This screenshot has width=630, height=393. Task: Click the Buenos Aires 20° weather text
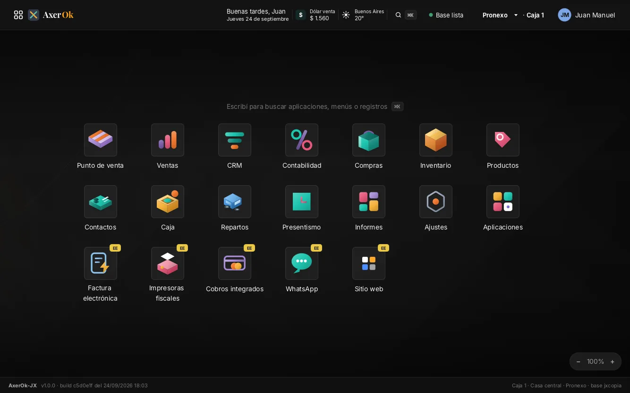click(369, 15)
